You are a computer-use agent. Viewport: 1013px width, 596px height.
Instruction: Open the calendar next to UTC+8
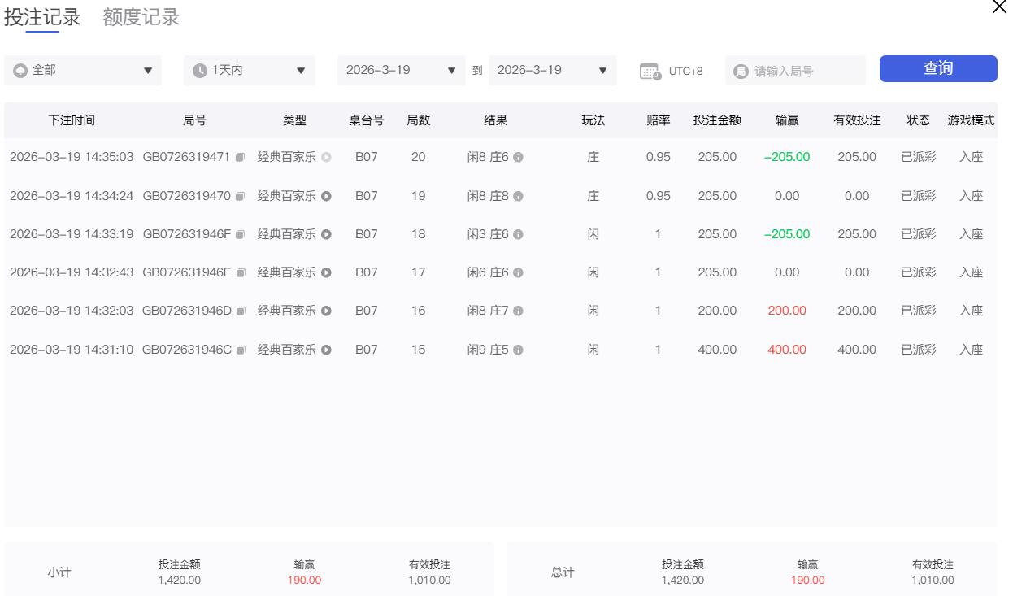tap(650, 72)
